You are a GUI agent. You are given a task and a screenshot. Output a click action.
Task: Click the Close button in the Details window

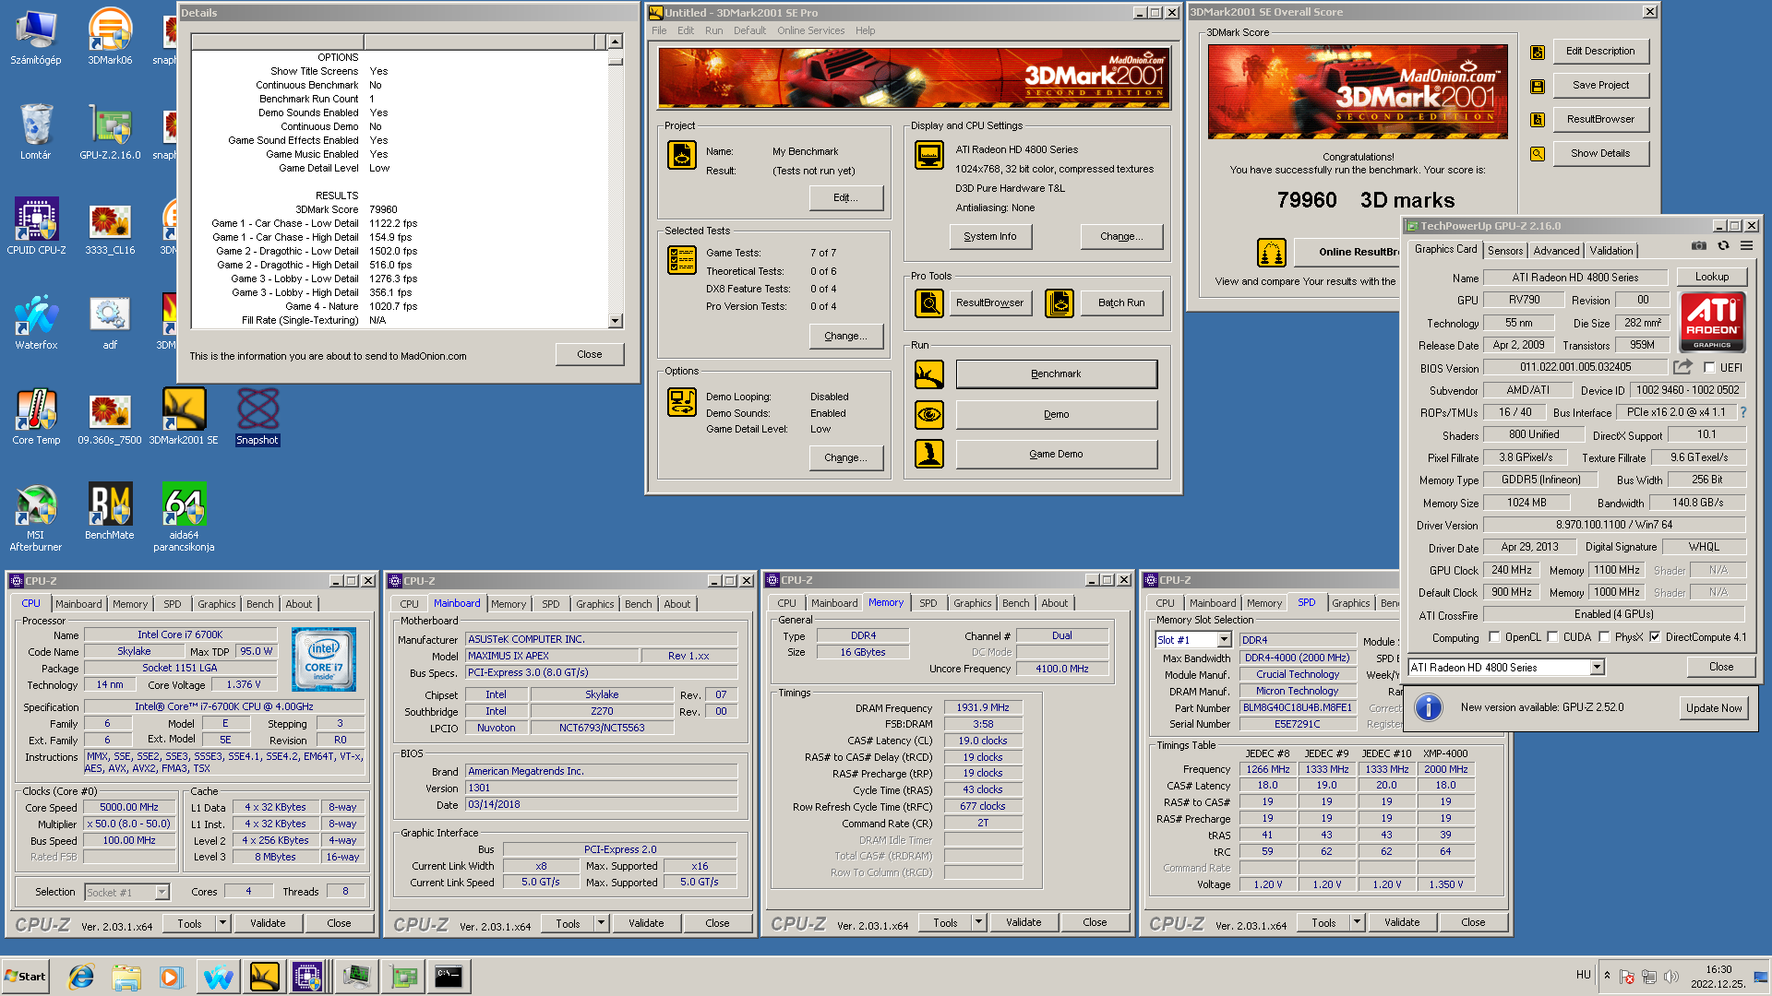tap(589, 355)
